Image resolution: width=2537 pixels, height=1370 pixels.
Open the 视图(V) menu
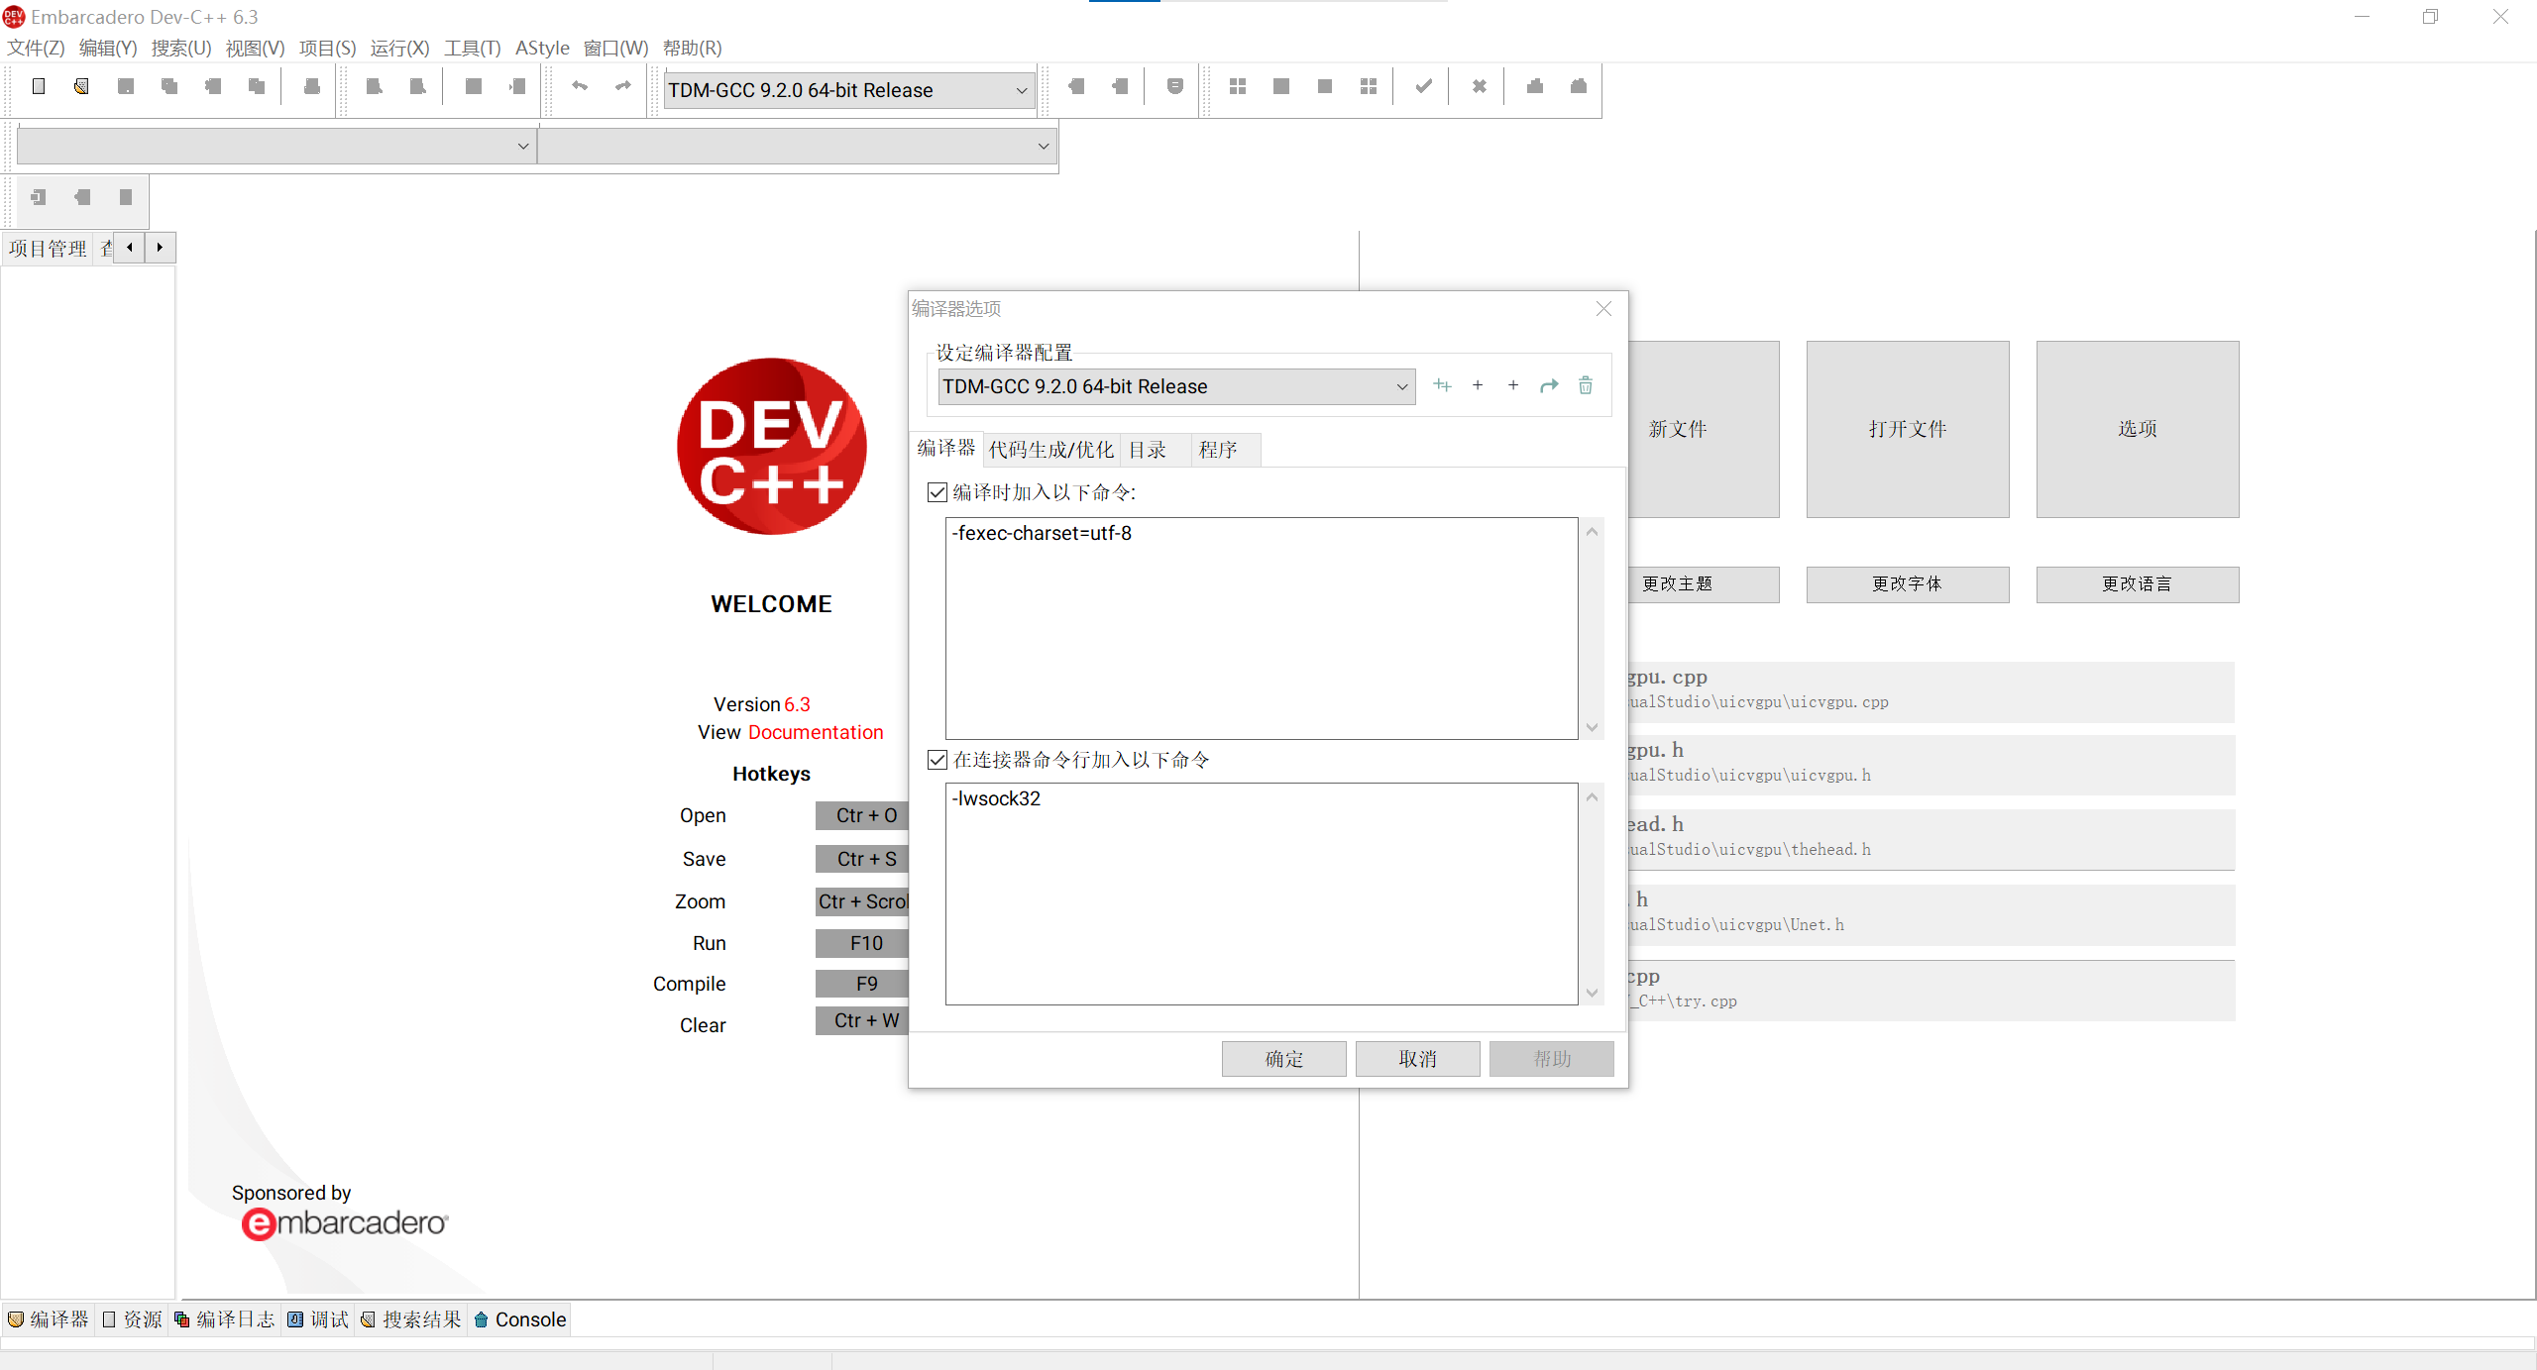255,48
